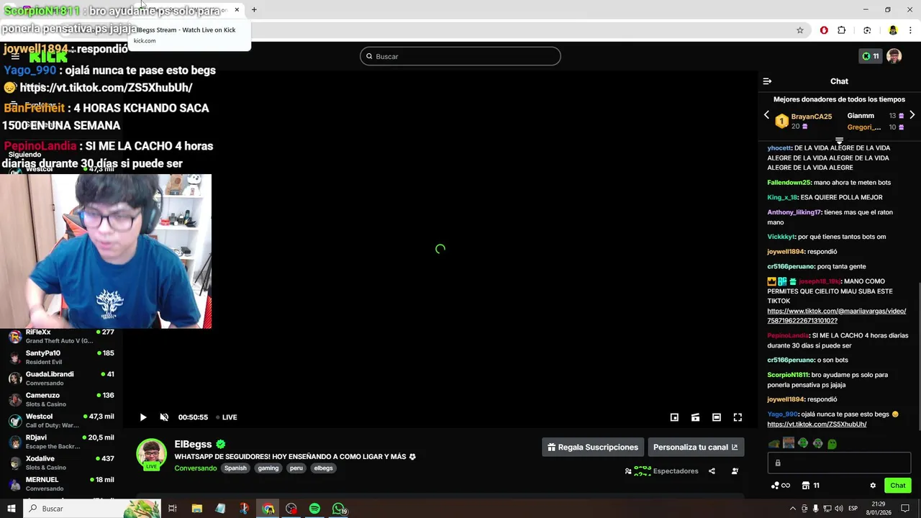This screenshot has width=921, height=518.
Task: Select the Conversando category link
Action: (195, 468)
